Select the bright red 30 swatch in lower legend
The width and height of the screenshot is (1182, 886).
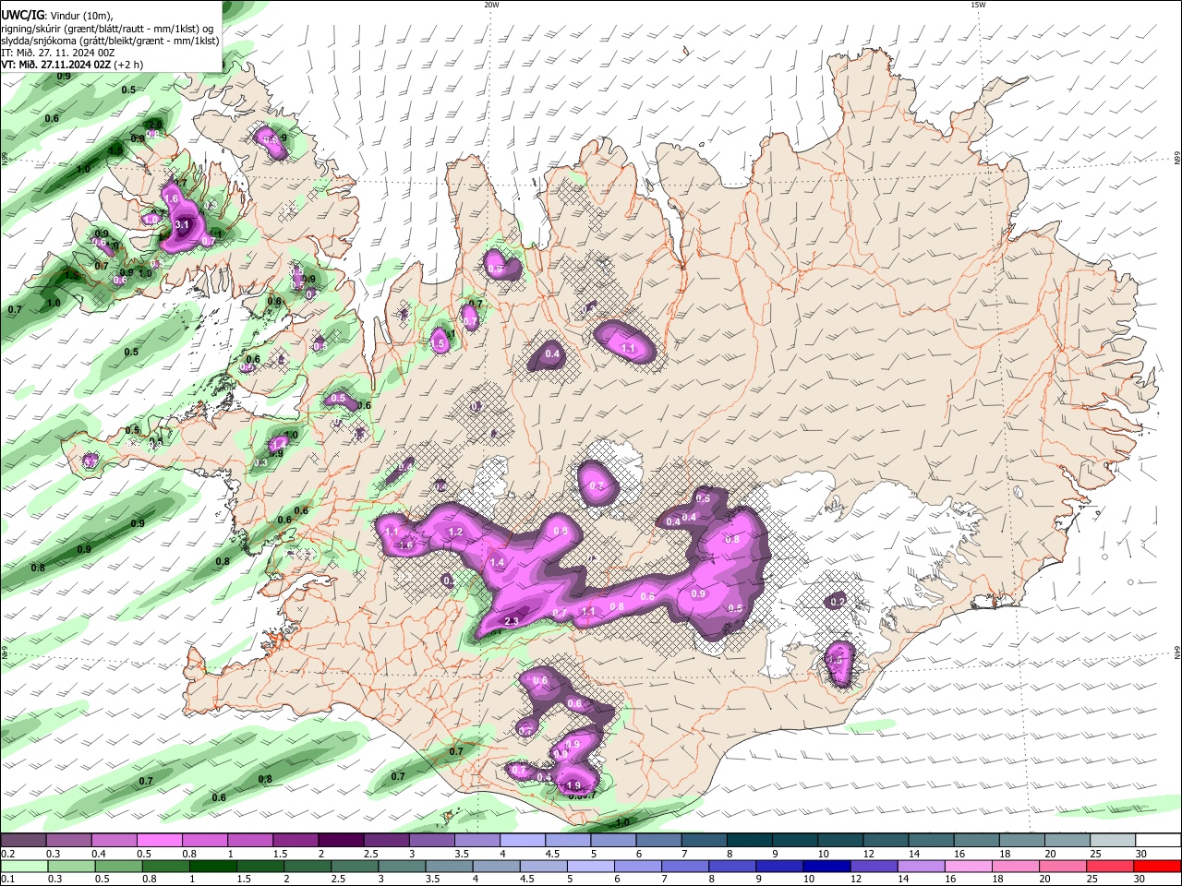click(1158, 866)
